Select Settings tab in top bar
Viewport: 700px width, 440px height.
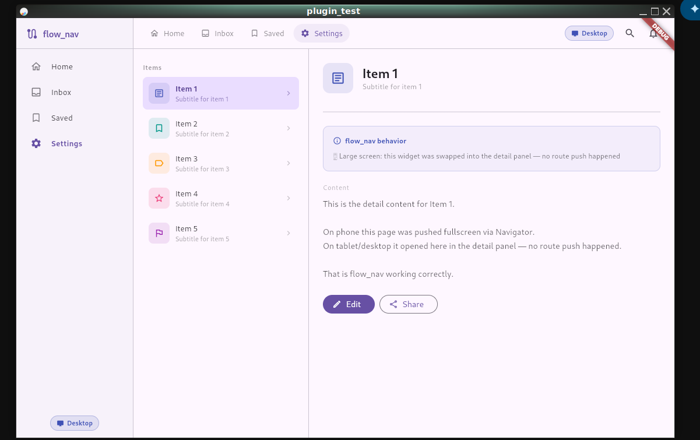(322, 33)
